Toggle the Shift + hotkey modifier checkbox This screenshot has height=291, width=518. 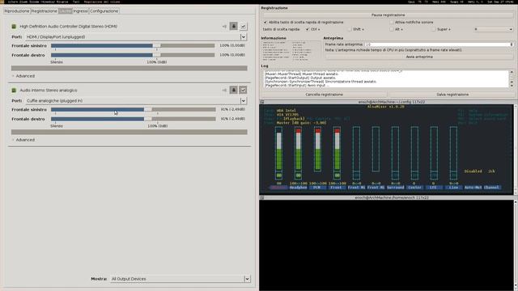coord(350,29)
